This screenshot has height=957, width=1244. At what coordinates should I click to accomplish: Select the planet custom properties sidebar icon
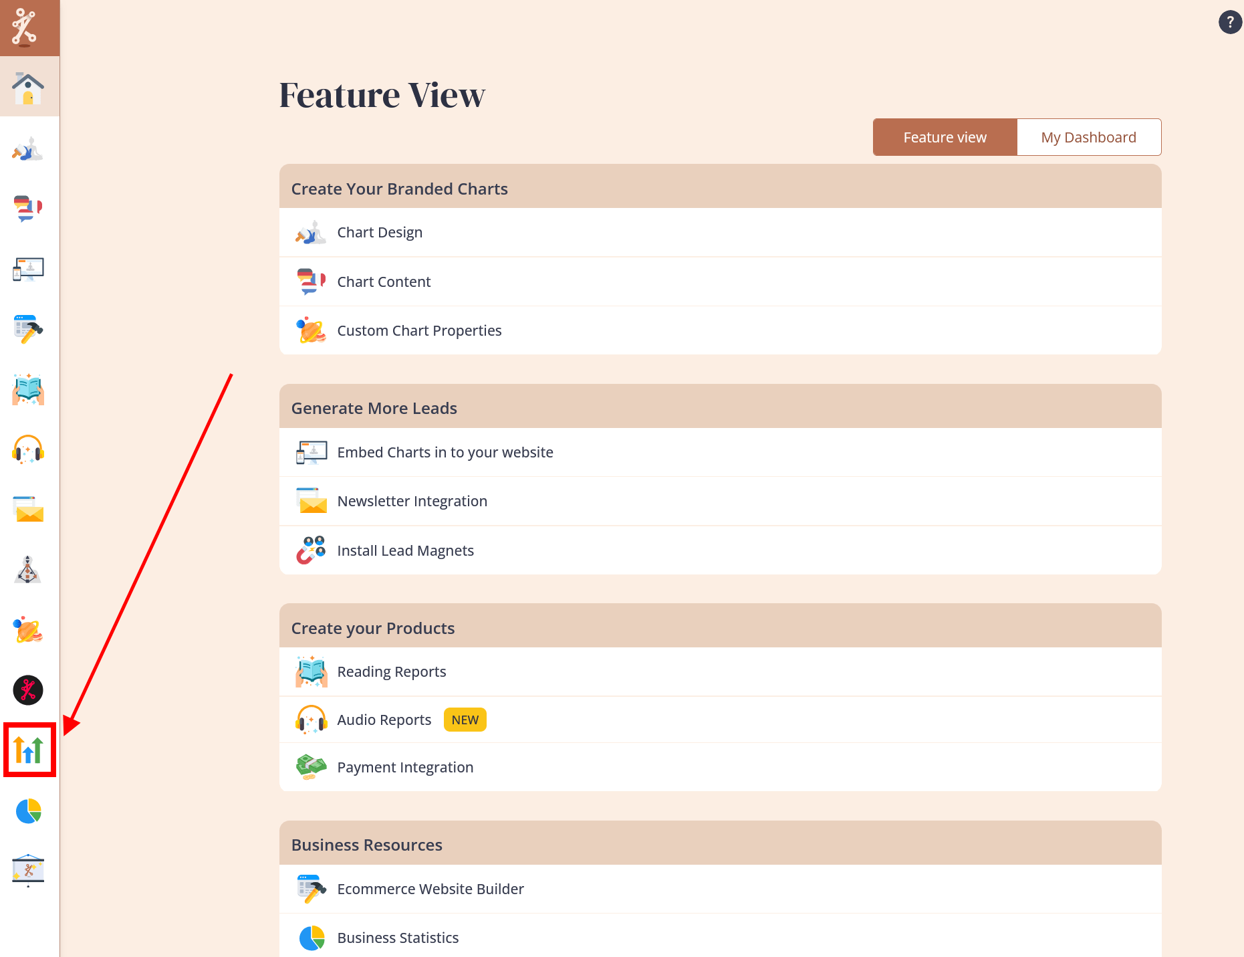[28, 630]
